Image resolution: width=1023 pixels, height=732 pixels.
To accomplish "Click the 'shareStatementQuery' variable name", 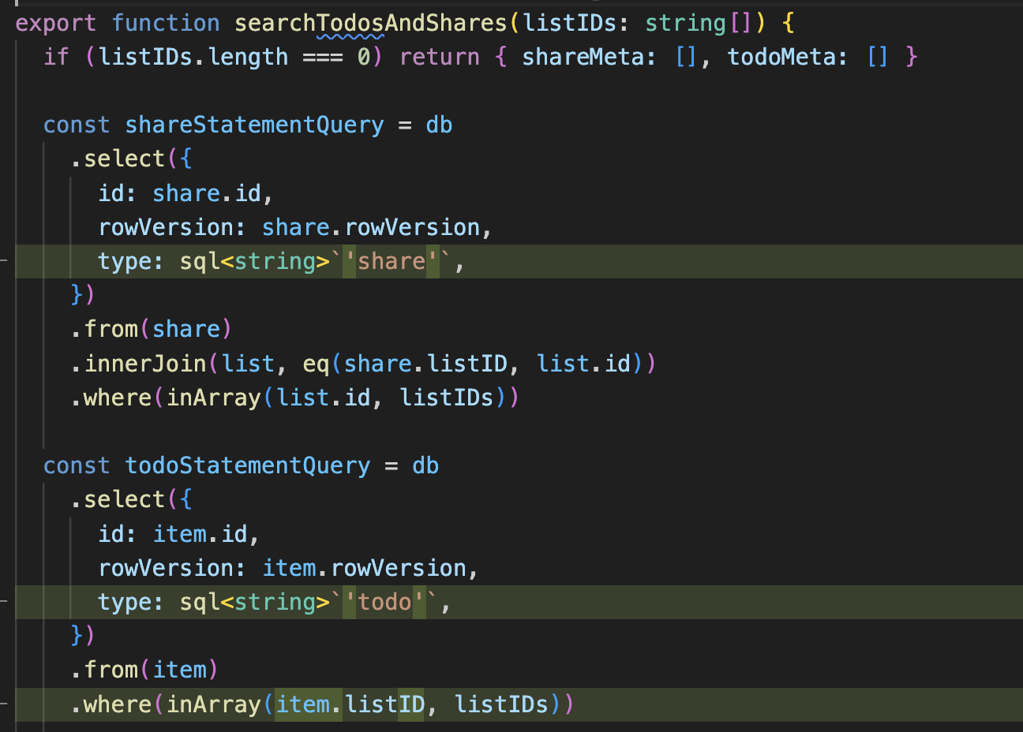I will [254, 125].
